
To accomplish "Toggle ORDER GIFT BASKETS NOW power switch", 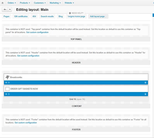I will (9, 94).
